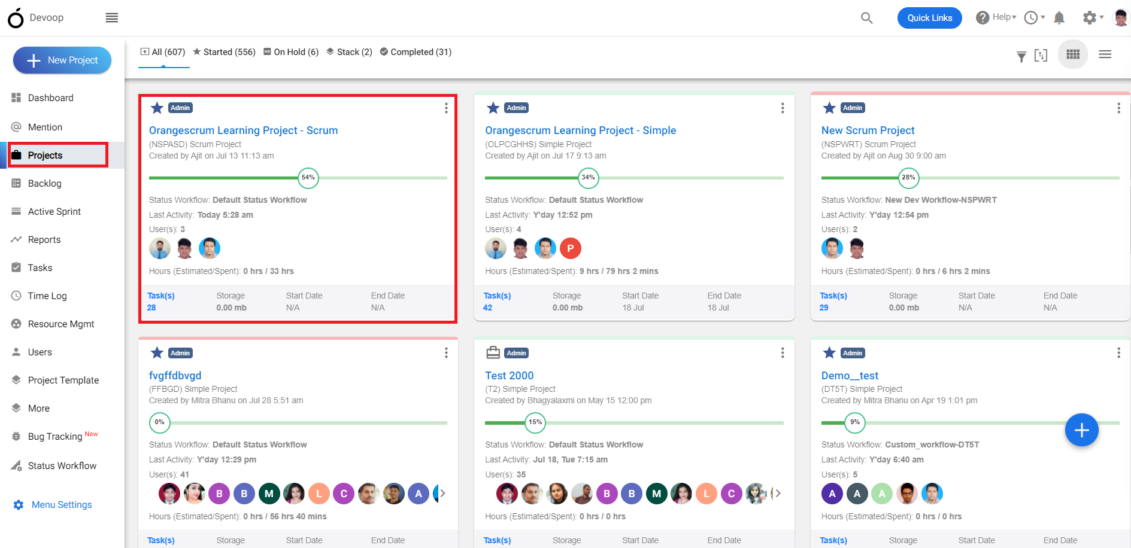Expand more users on fvgffdbvgd card
Image resolution: width=1131 pixels, height=548 pixels.
pyautogui.click(x=443, y=494)
